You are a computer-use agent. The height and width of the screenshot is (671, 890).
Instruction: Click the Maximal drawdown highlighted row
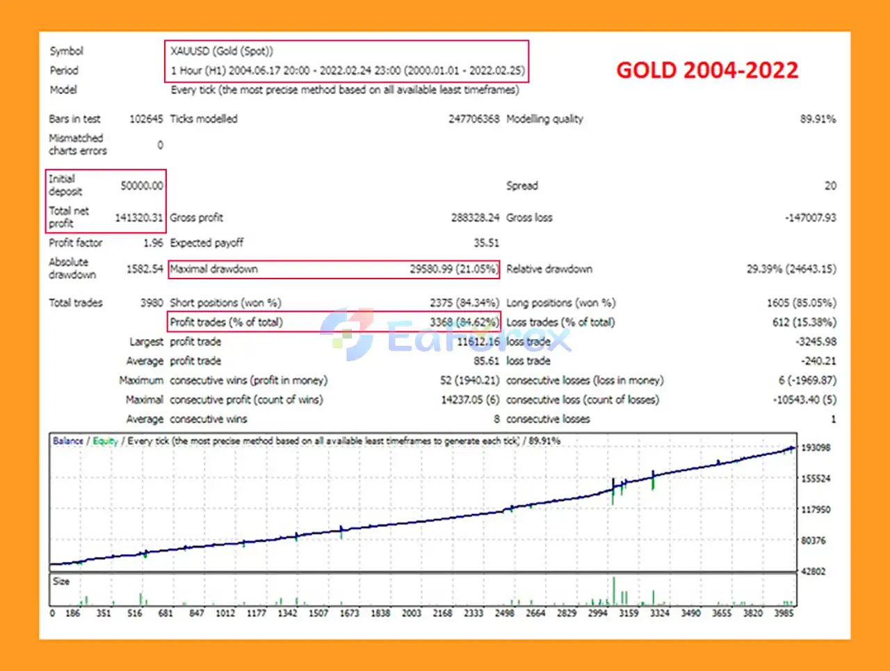(x=334, y=269)
